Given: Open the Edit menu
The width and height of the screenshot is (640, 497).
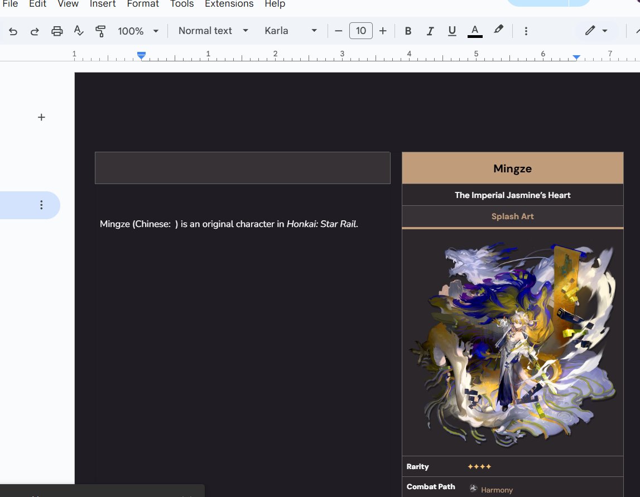Looking at the screenshot, I should coord(37,4).
